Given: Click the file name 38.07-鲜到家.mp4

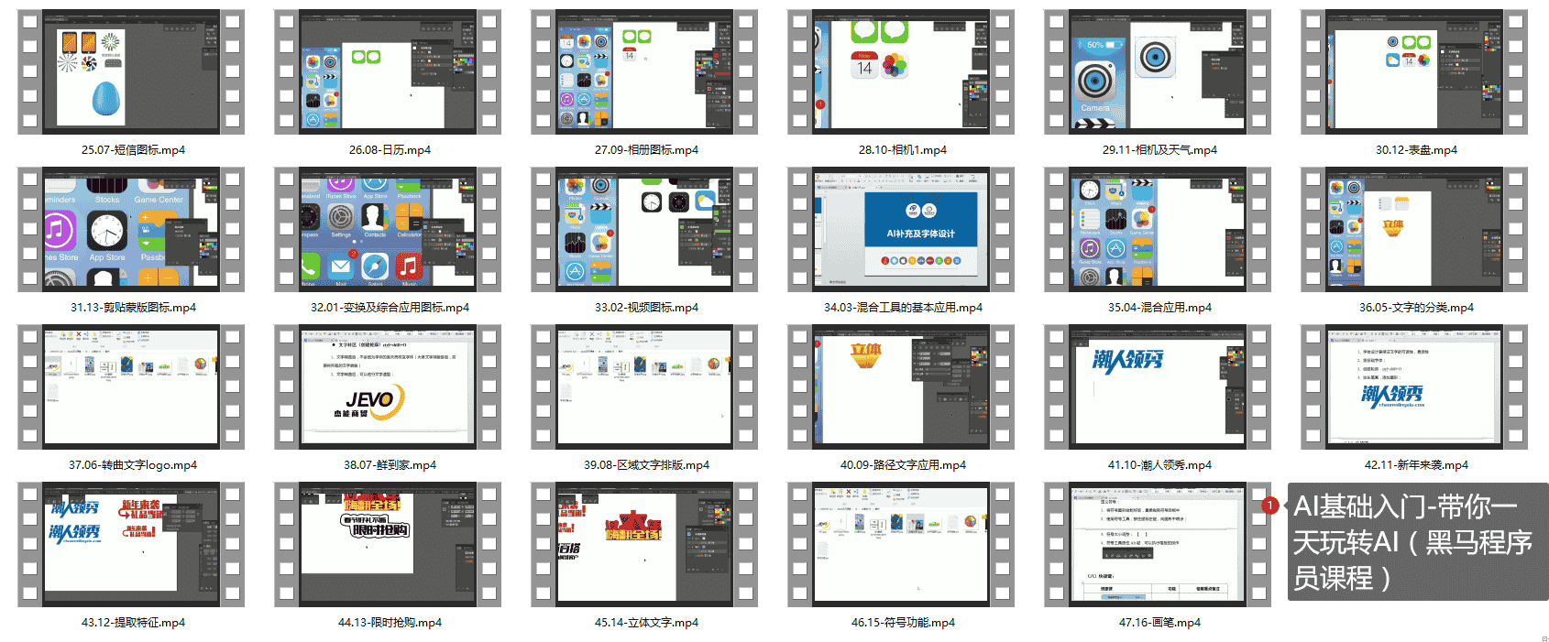Looking at the screenshot, I should coord(390,465).
